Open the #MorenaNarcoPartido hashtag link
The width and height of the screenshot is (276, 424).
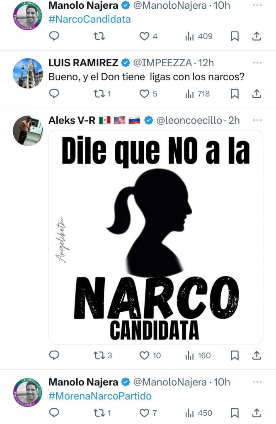[100, 396]
